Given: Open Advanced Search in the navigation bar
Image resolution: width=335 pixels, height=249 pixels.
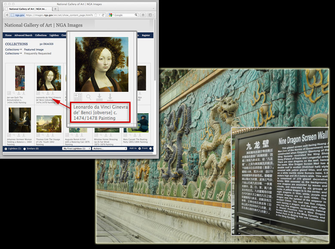Looking at the screenshot, I should [23, 35].
